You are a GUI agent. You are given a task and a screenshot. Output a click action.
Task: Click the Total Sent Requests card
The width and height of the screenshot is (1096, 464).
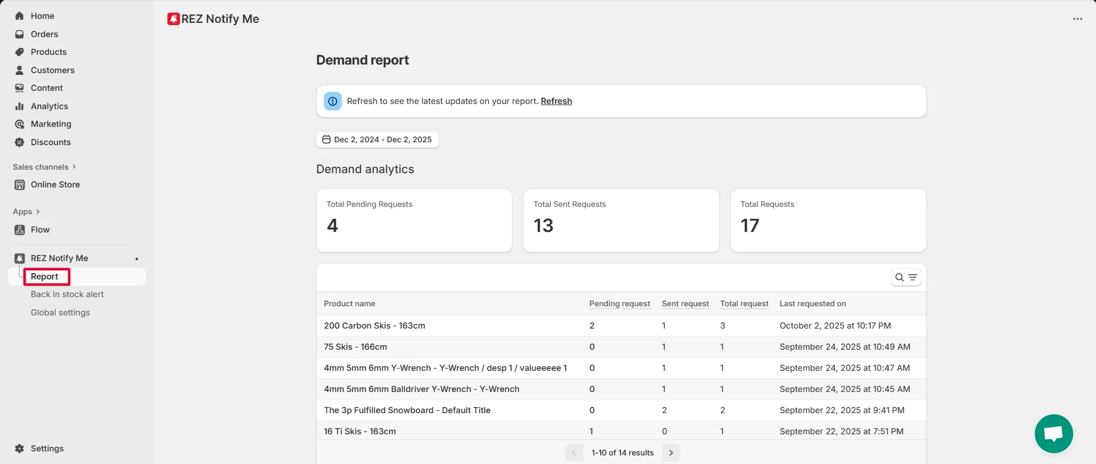(621, 221)
